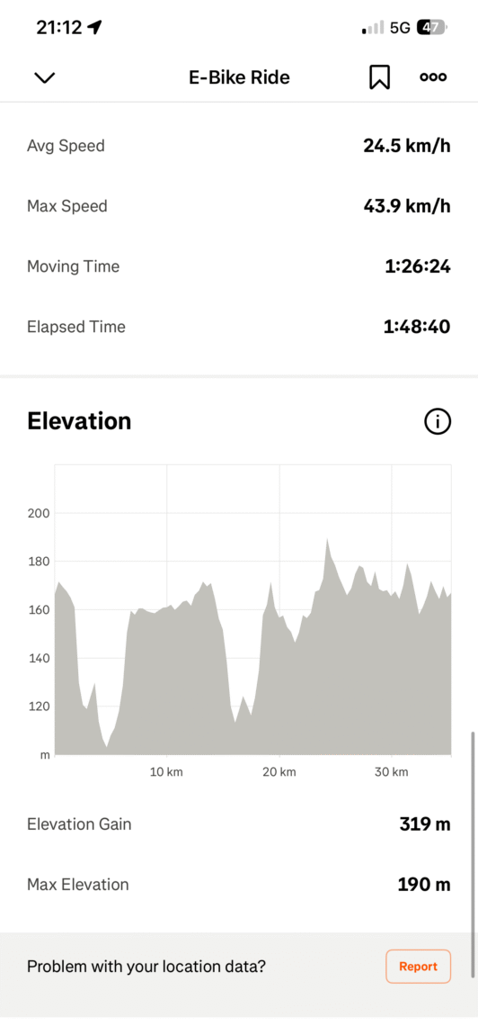Viewport: 478px width, 1035px height.
Task: Select the Max Speed value 43.9 km/h
Action: [x=407, y=206]
